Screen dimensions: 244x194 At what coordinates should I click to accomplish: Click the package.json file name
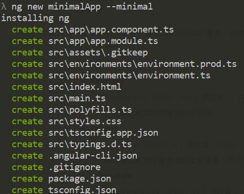(80, 179)
